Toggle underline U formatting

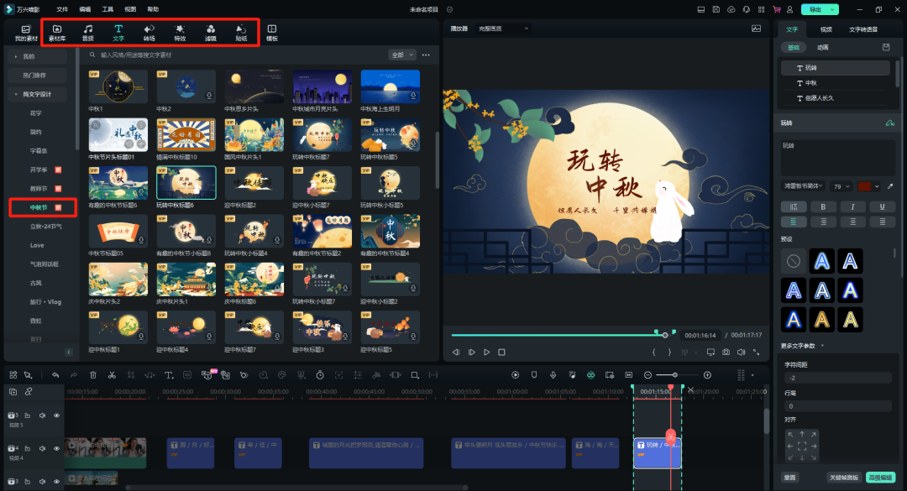(882, 206)
